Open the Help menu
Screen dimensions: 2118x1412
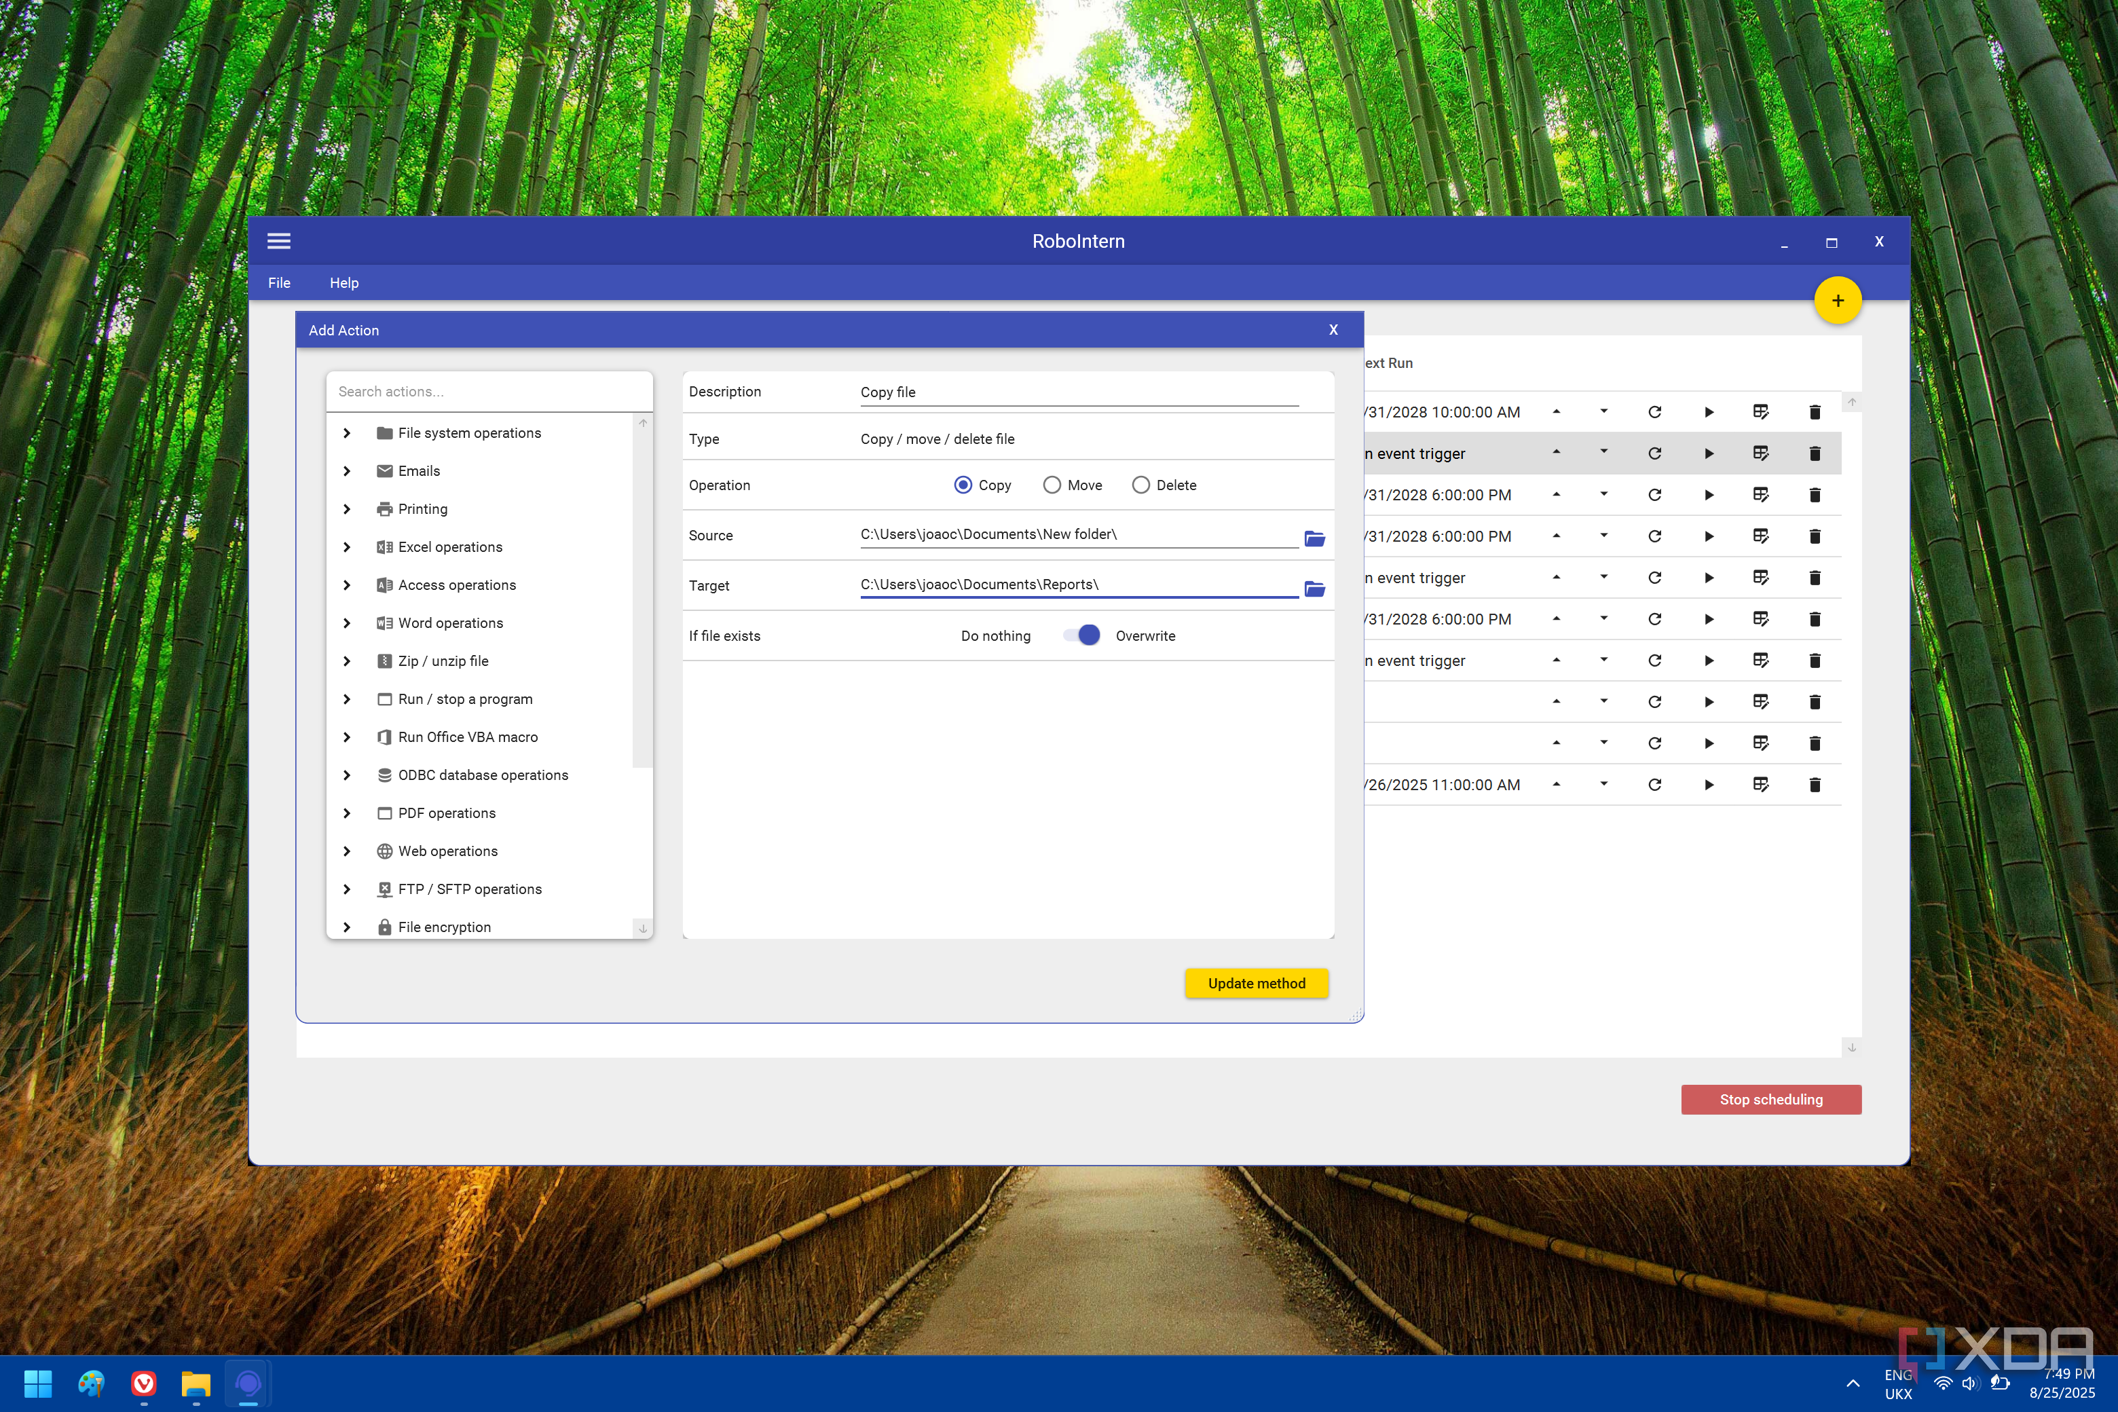pos(344,283)
